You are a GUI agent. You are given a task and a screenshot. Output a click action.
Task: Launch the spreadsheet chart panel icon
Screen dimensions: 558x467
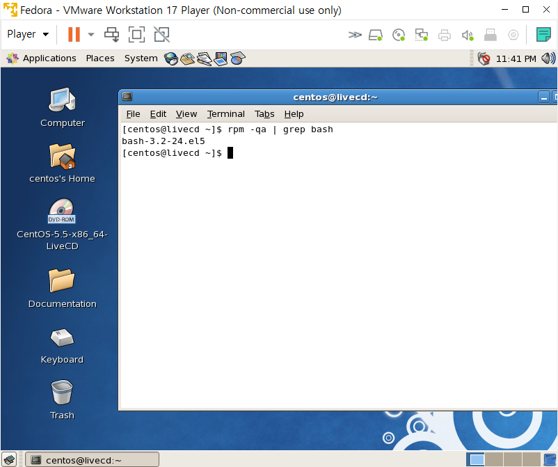coord(237,58)
